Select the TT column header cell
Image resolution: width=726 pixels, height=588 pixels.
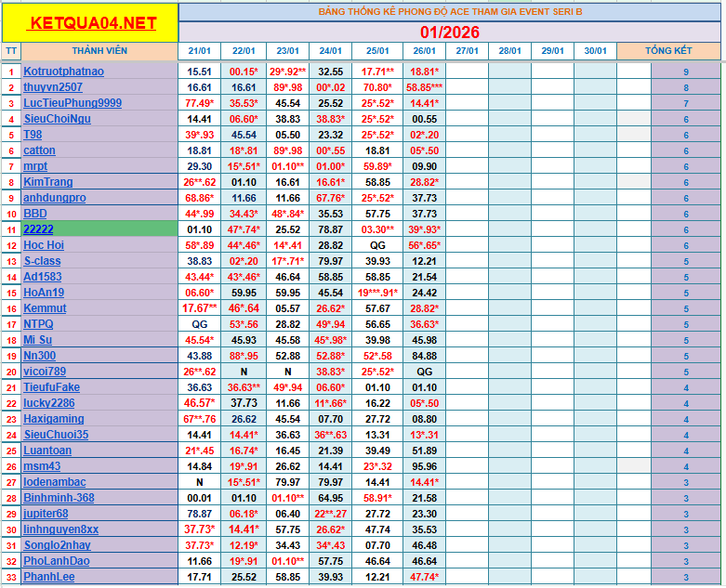(x=11, y=51)
